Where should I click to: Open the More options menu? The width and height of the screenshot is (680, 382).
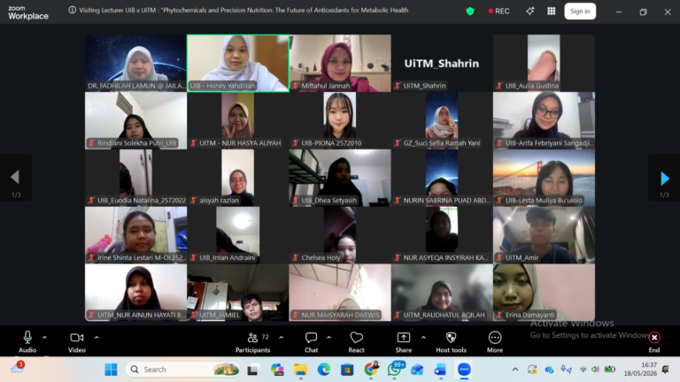(x=495, y=341)
